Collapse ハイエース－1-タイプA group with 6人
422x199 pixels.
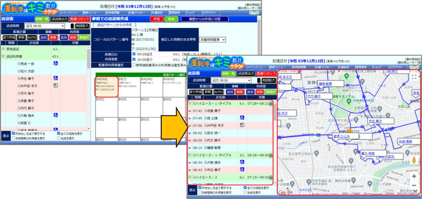190,103
